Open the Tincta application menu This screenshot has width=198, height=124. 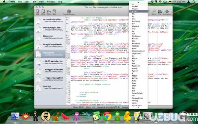pyautogui.click(x=12, y=2)
